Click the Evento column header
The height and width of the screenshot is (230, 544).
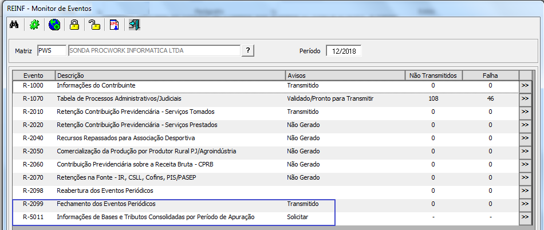(34, 75)
